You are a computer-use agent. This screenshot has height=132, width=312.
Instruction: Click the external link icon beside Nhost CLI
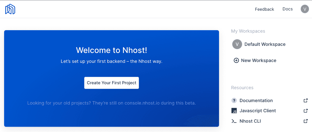click(305, 121)
